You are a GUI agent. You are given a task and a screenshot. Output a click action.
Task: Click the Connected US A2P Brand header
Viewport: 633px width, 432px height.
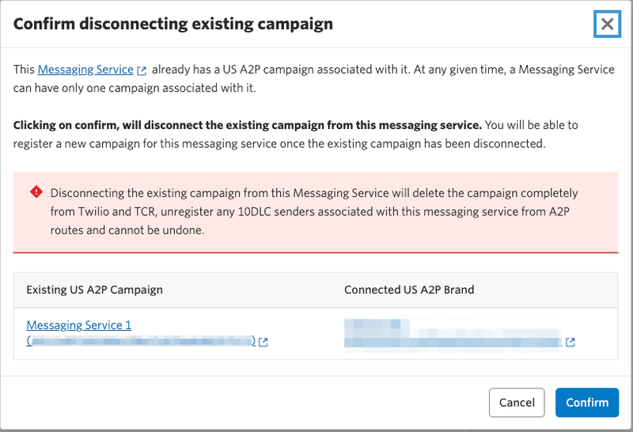pos(409,290)
